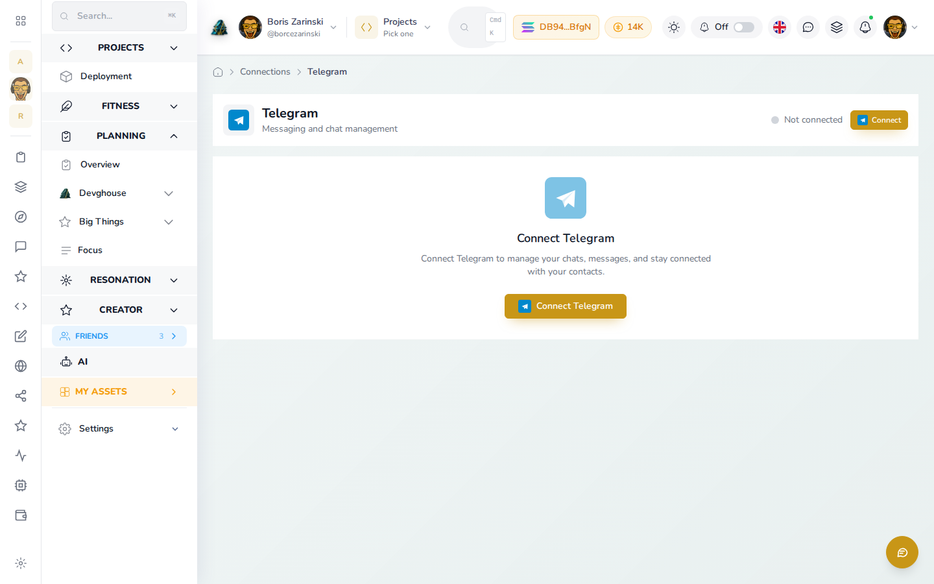The width and height of the screenshot is (934, 584).
Task: Open Boris Zarinski account dropdown
Action: [288, 27]
